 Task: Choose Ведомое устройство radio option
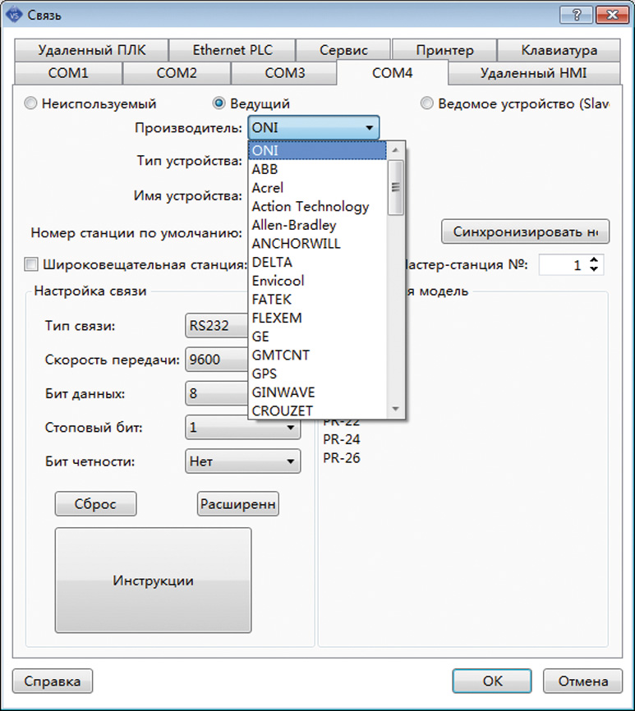point(427,104)
